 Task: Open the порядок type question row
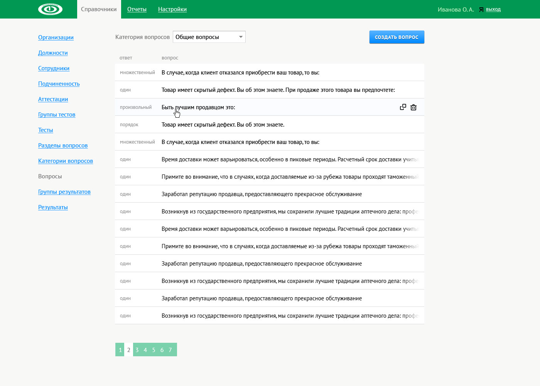tap(223, 125)
